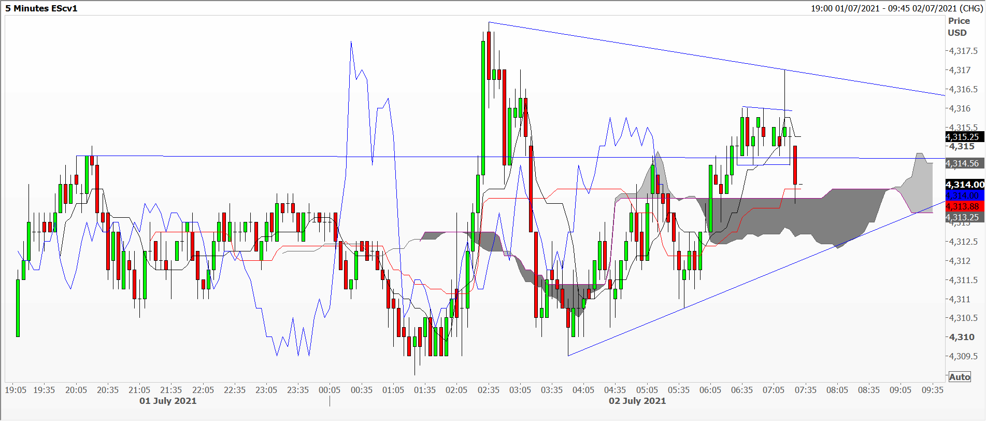Screen dimensions: 986x421
Task: Click the 00:05 time axis label
Action: point(330,390)
